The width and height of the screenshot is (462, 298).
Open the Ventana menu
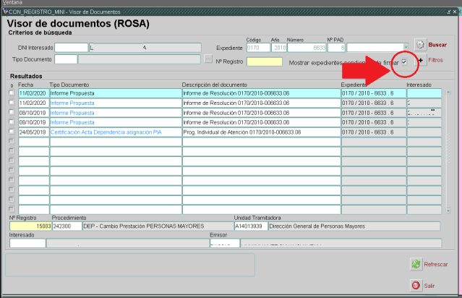coord(13,3)
